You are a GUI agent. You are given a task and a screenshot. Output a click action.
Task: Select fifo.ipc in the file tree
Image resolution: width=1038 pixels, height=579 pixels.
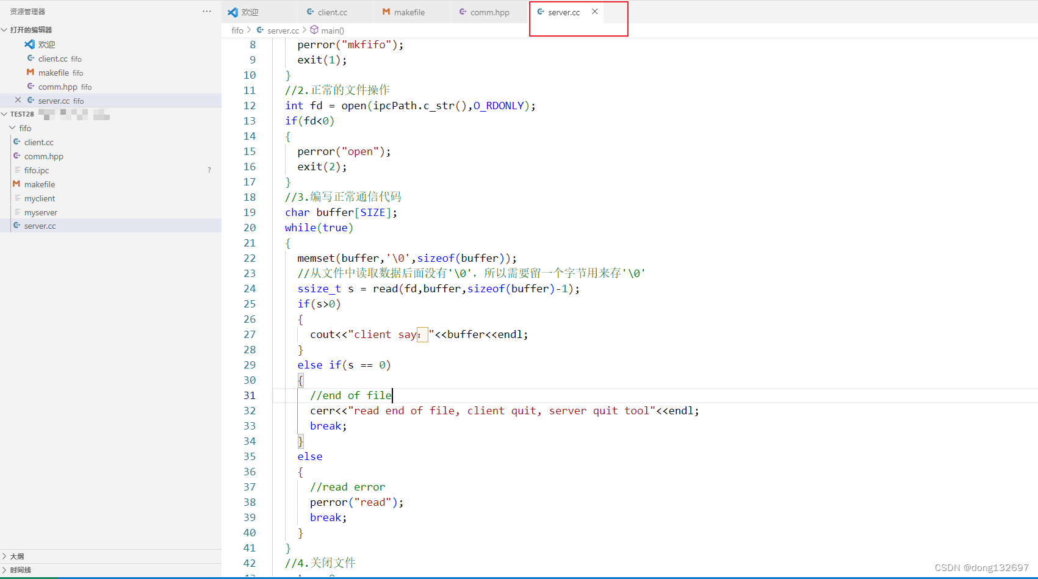pyautogui.click(x=110, y=170)
